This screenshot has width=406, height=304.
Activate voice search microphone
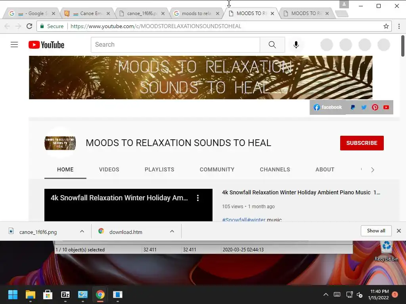pos(296,45)
